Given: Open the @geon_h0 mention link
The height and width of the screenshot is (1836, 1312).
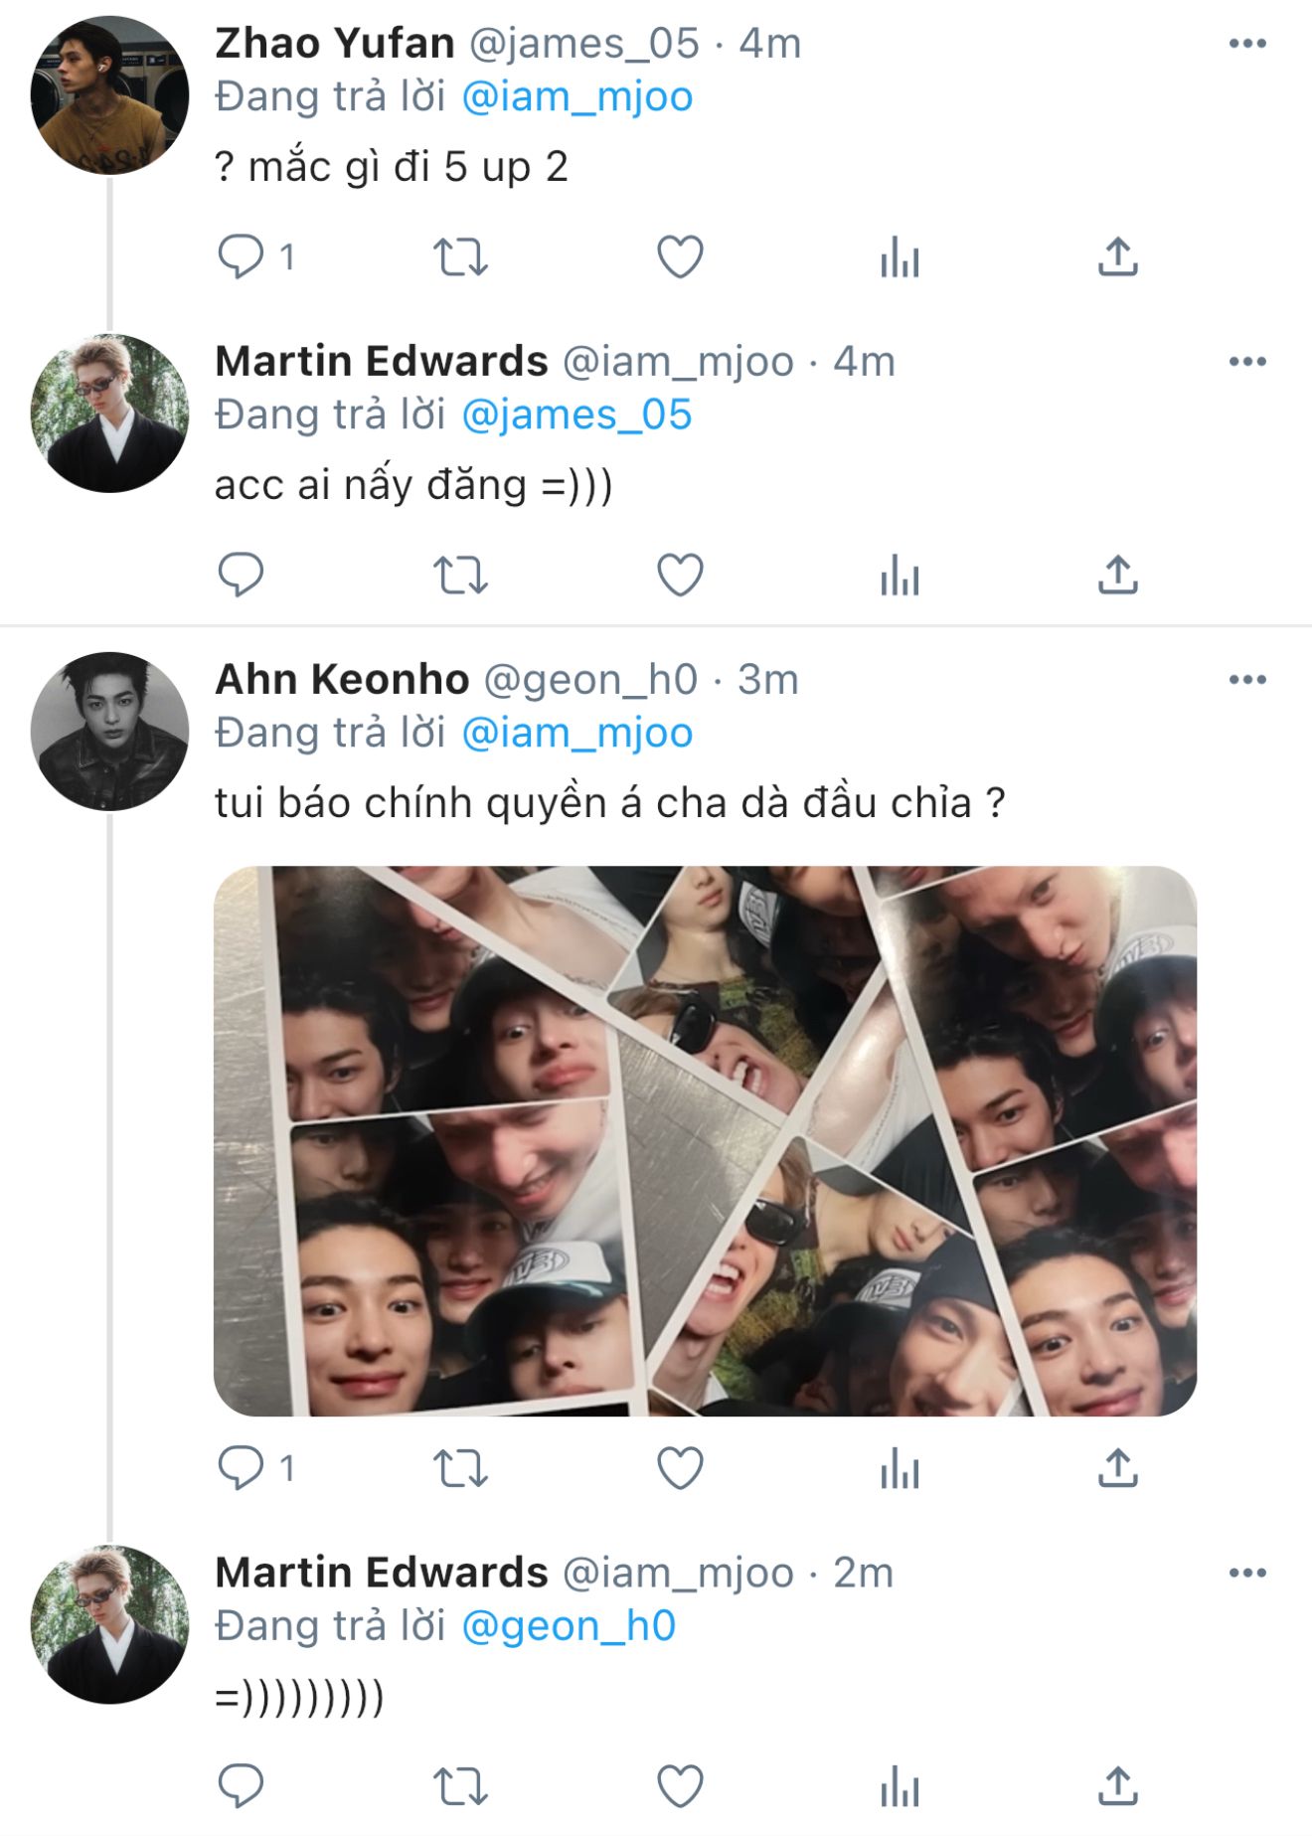Looking at the screenshot, I should [569, 1626].
